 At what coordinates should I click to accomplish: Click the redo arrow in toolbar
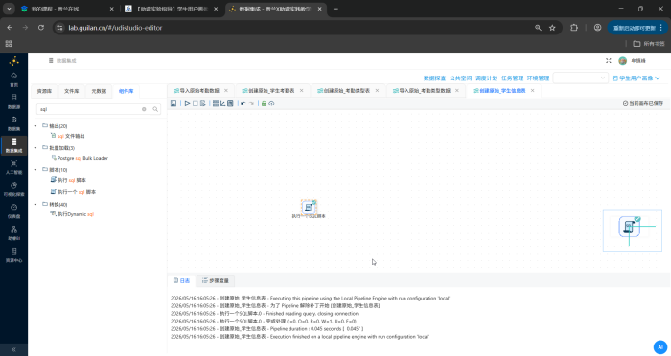tap(251, 103)
